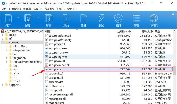This screenshot has width=177, height=104.
Task: Expand the migration folder chevron
Action: [x=7, y=58]
